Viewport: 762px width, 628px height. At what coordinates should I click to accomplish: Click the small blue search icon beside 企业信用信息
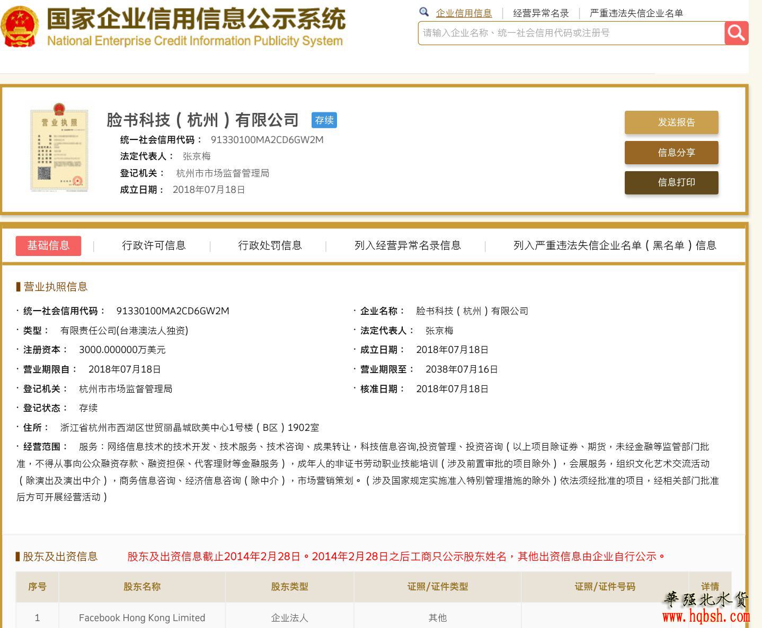[x=424, y=12]
